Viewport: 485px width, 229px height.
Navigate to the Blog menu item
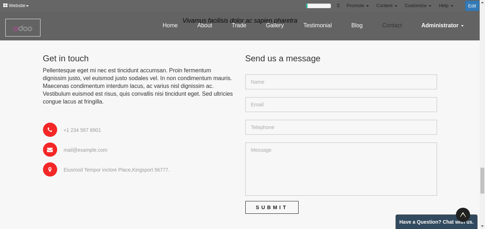(357, 26)
